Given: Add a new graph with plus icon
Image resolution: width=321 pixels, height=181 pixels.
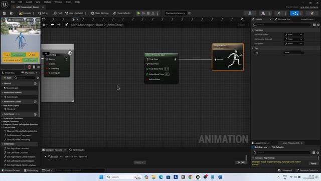Looking at the screenshot, I should tap(35, 83).
